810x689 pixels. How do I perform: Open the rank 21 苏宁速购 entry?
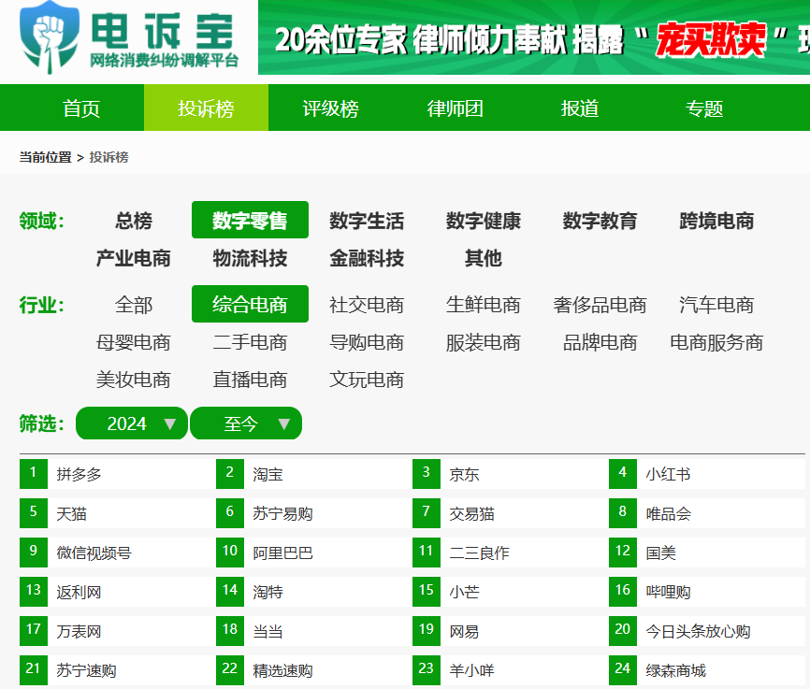pyautogui.click(x=117, y=670)
